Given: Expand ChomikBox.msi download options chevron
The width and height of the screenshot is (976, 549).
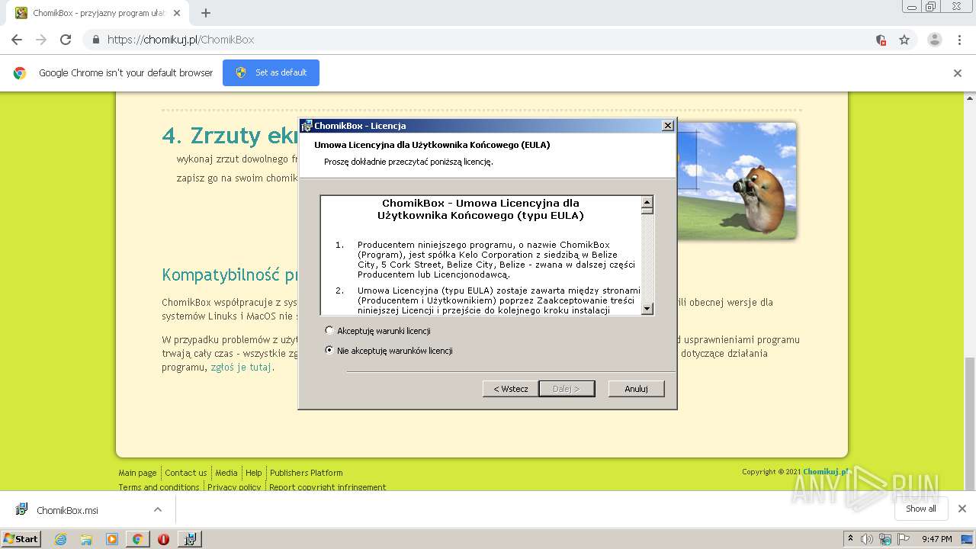Looking at the screenshot, I should 158,509.
